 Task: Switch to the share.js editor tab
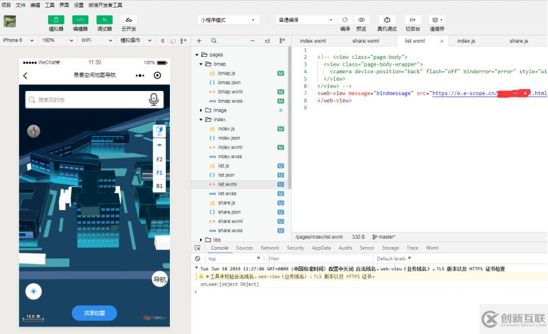click(519, 41)
